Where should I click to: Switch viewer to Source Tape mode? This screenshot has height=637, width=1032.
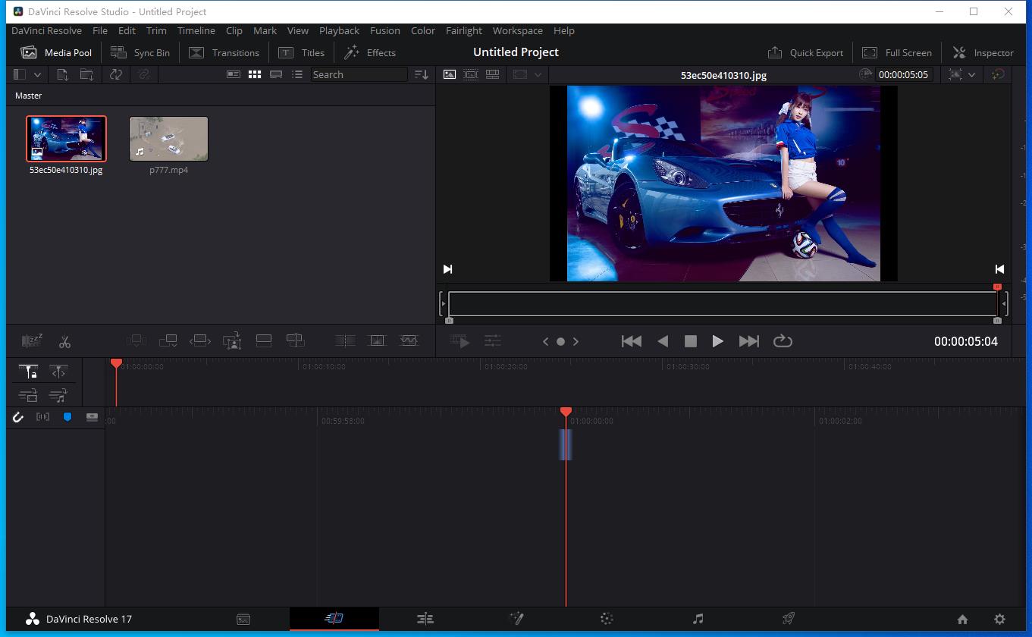471,74
